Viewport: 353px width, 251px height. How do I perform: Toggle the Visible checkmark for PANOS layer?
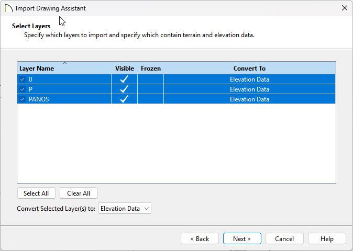tap(124, 99)
